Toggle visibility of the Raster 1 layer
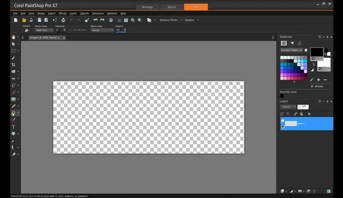 pos(283,126)
